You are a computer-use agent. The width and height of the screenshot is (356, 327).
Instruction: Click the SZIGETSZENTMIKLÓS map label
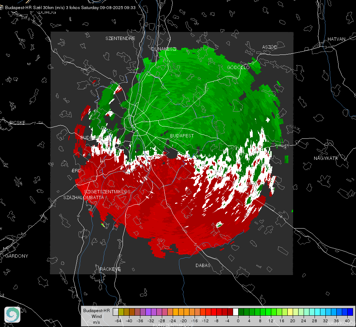[x=107, y=191]
